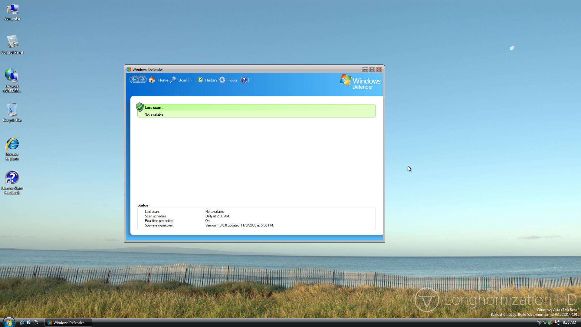Open the History clock icon
The height and width of the screenshot is (327, 581).
[200, 80]
